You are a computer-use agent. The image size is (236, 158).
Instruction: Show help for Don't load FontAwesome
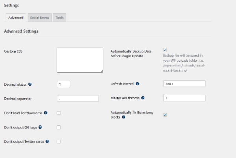[46, 113]
